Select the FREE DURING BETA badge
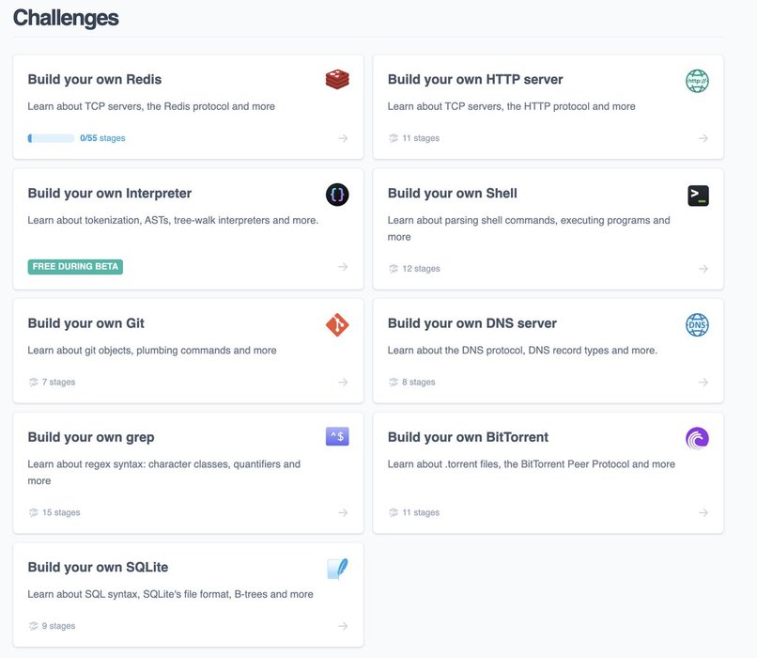The width and height of the screenshot is (757, 658). point(75,266)
